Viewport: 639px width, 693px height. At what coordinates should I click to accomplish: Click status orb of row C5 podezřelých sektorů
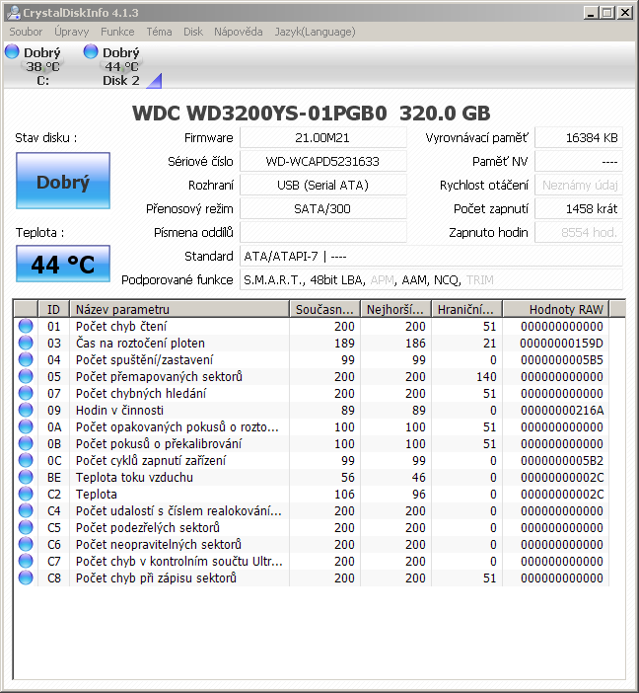26,528
